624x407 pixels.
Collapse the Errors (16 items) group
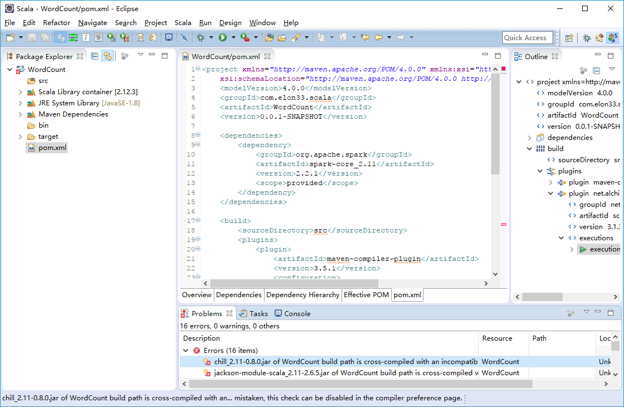[185, 351]
